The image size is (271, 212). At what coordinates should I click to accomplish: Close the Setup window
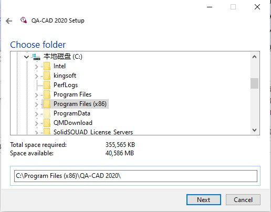257,7
